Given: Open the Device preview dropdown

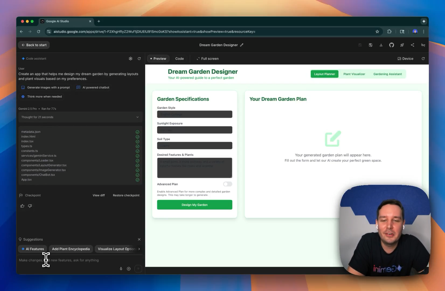Looking at the screenshot, I should pos(405,58).
